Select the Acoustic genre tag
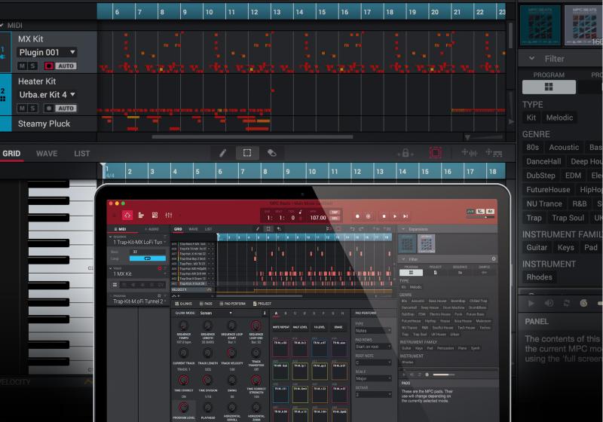The image size is (603, 422). pos(564,147)
